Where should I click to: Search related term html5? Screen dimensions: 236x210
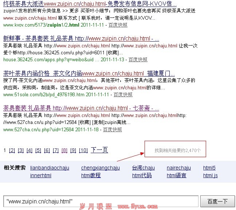pos(209,168)
